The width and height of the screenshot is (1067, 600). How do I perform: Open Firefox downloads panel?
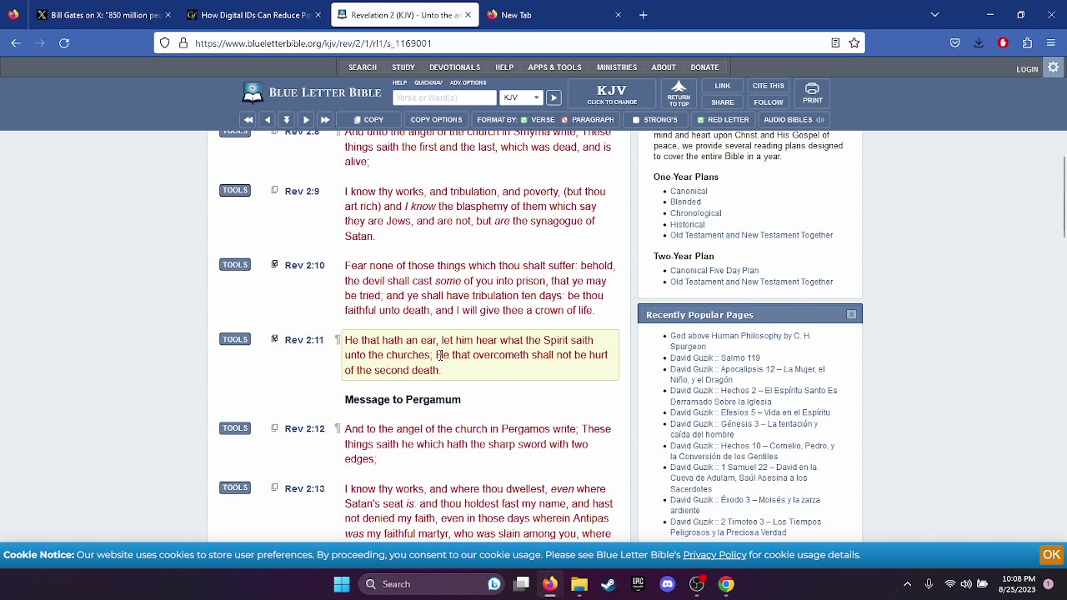tap(979, 42)
